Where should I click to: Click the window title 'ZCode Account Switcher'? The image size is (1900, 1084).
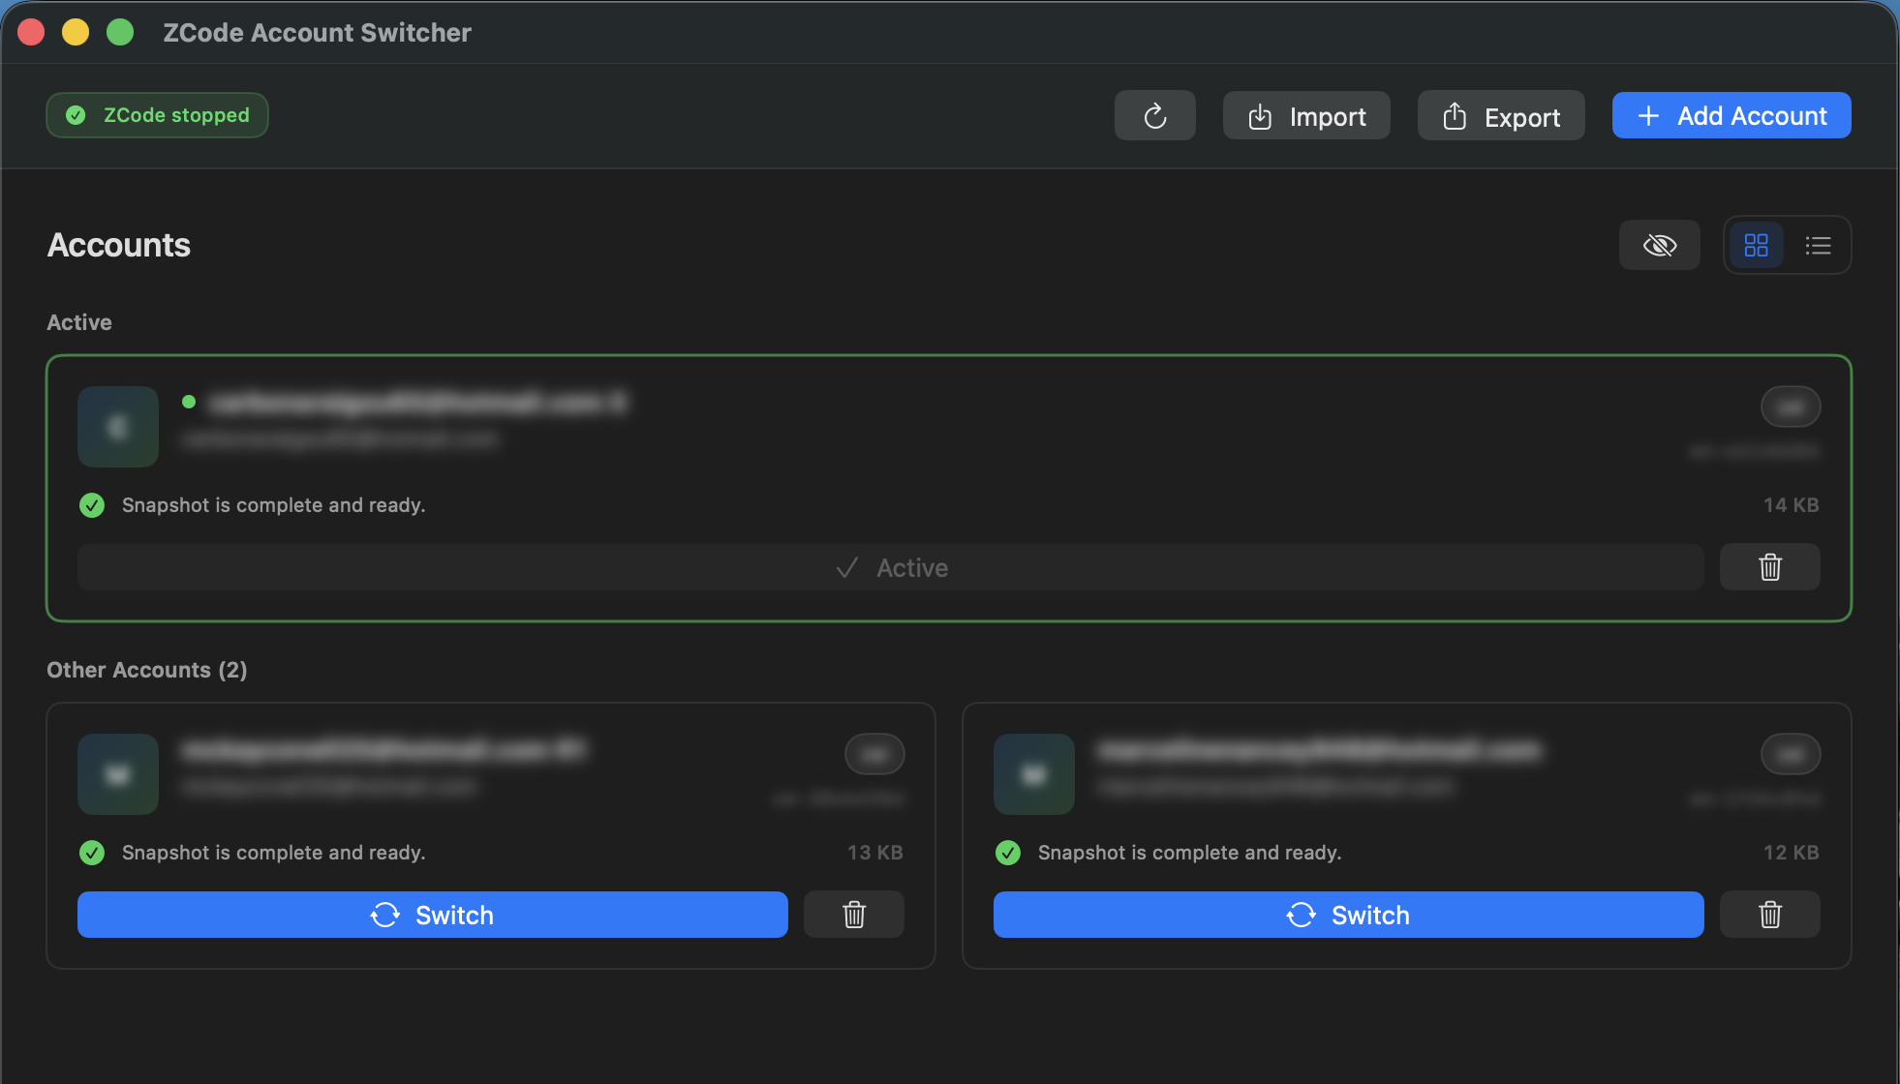[x=317, y=33]
